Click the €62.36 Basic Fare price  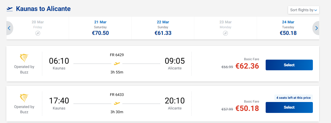247,66
